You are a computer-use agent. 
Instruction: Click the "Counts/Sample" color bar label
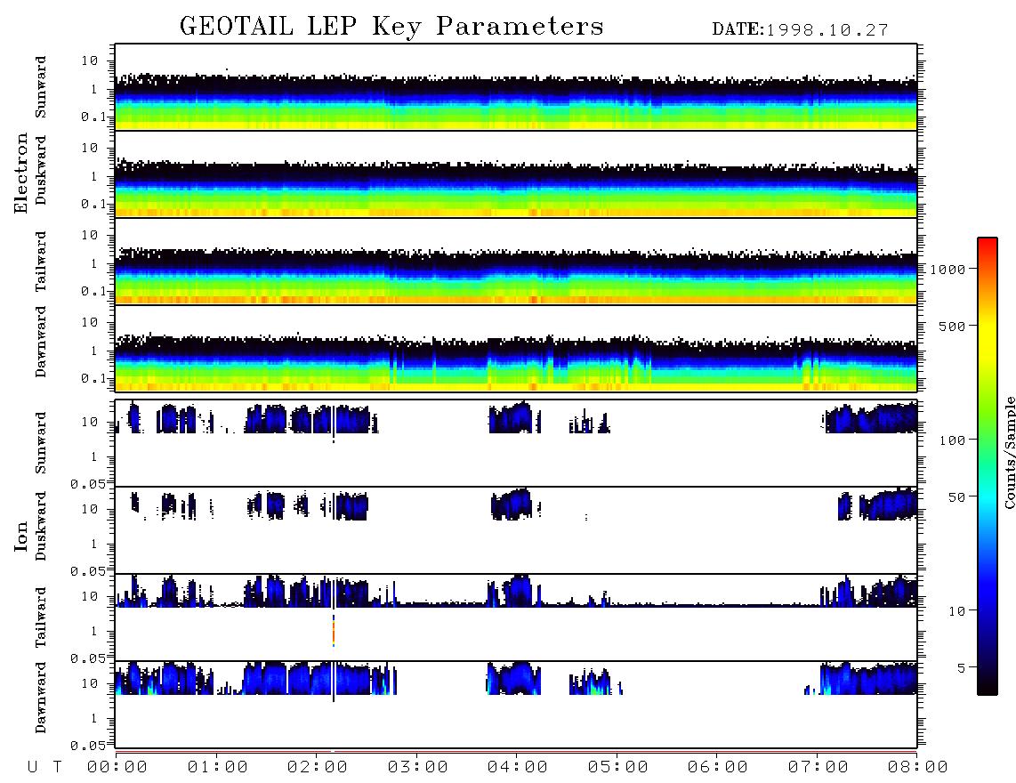[1010, 452]
